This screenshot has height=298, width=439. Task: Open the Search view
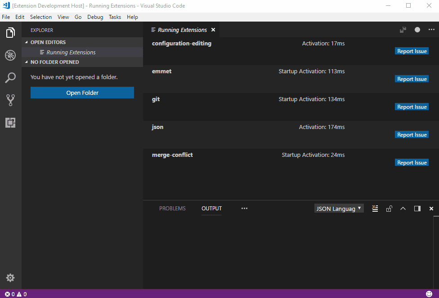point(10,77)
